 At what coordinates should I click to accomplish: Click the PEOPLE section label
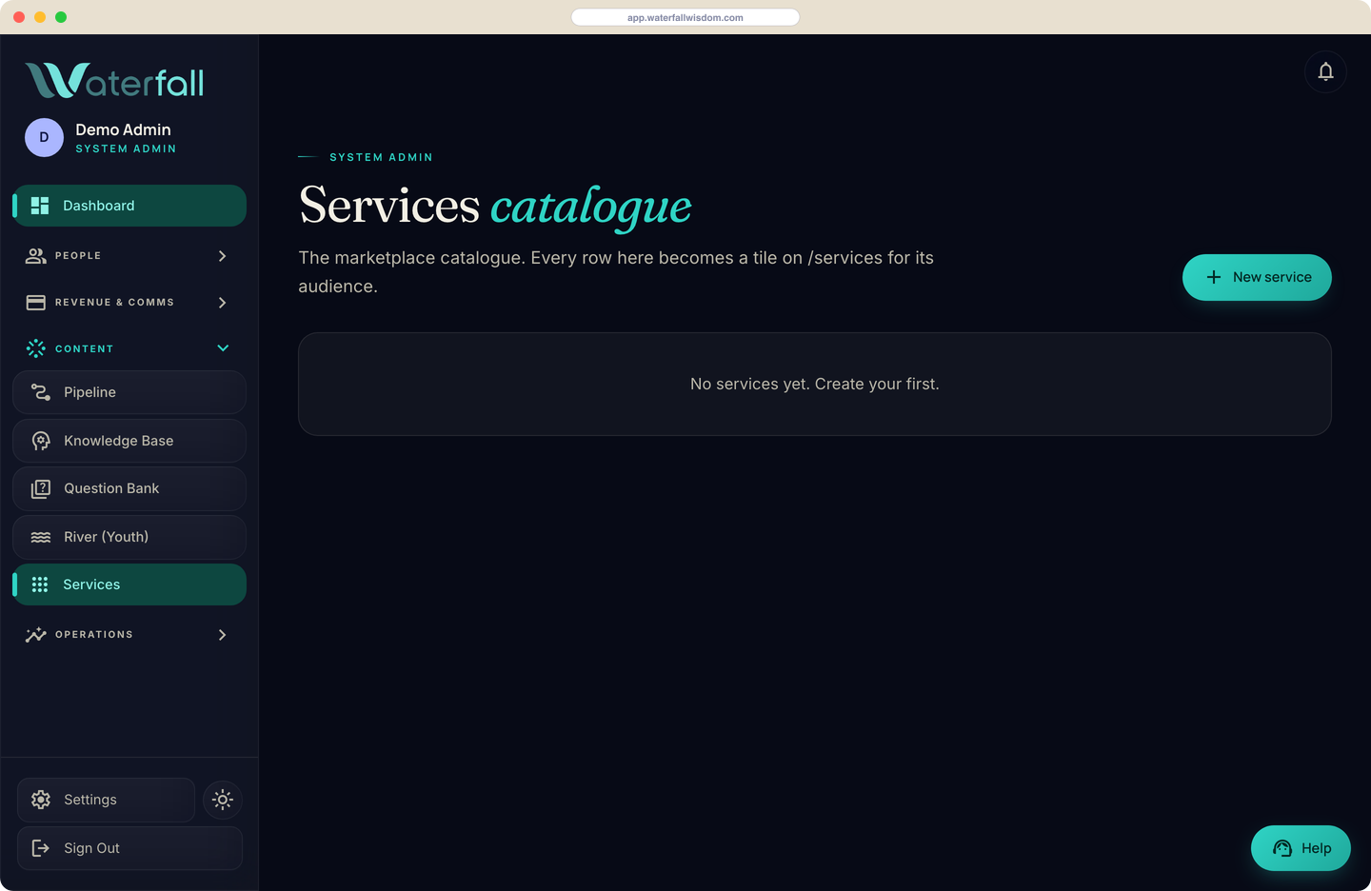78,256
